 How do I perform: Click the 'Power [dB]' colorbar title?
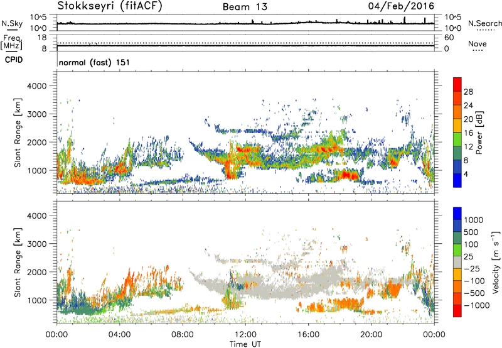pos(479,133)
